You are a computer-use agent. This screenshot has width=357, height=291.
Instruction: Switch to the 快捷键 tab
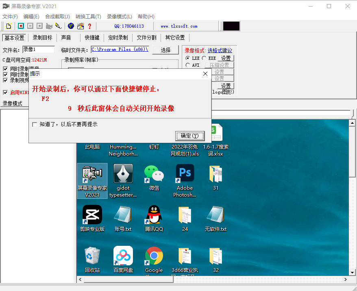click(x=92, y=37)
